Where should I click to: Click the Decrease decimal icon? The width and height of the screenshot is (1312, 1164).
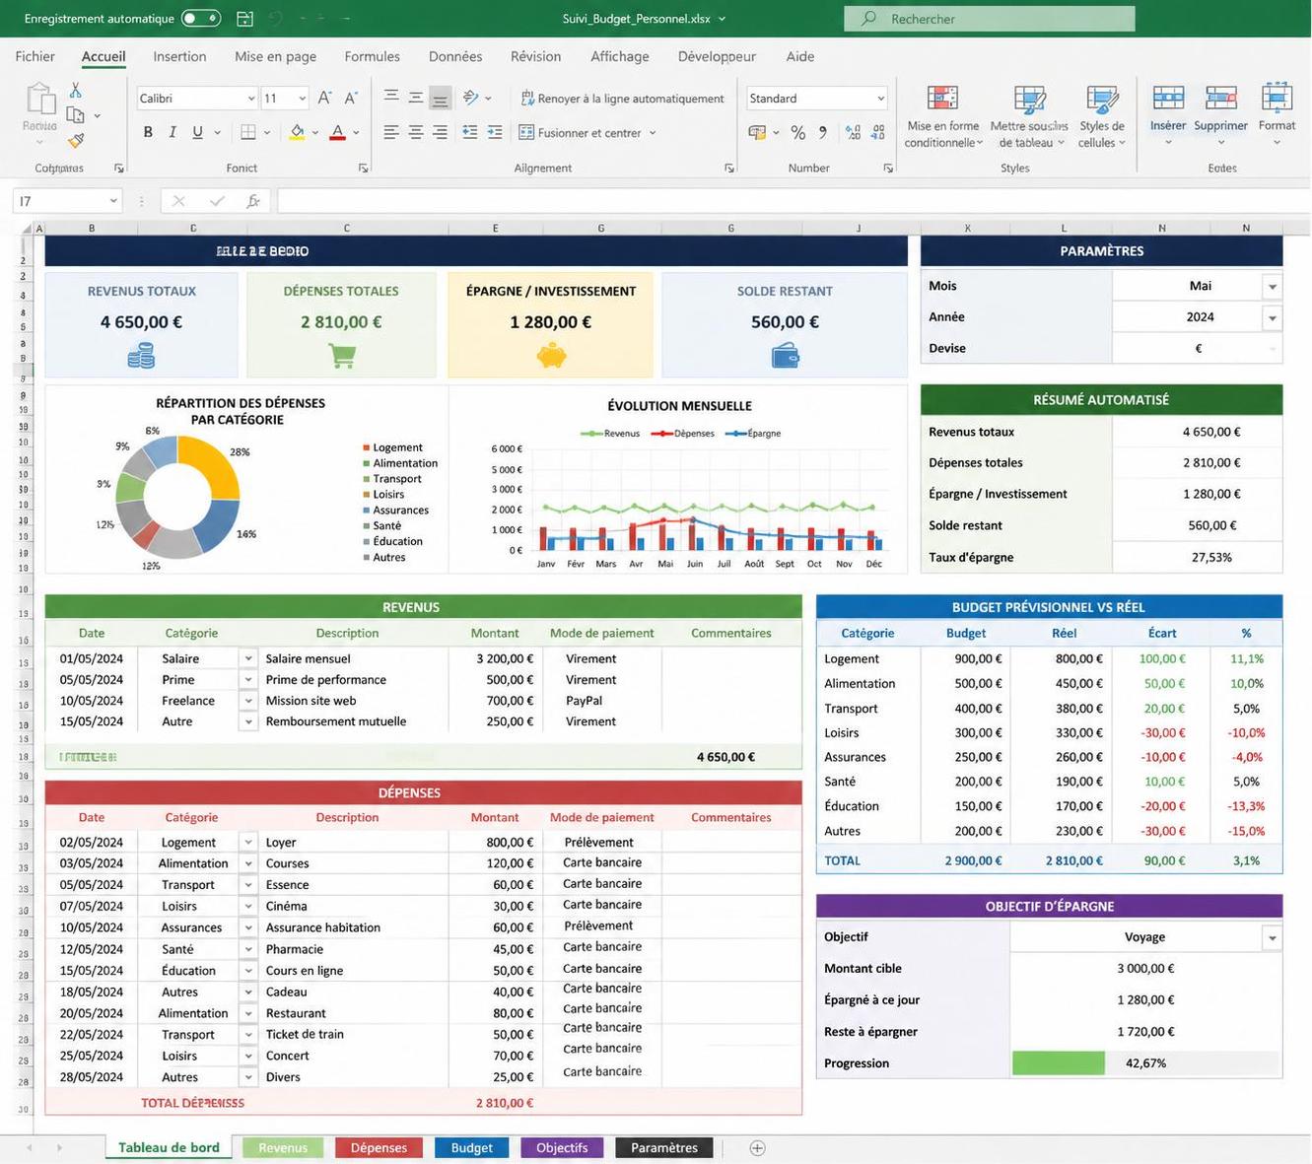pyautogui.click(x=877, y=132)
